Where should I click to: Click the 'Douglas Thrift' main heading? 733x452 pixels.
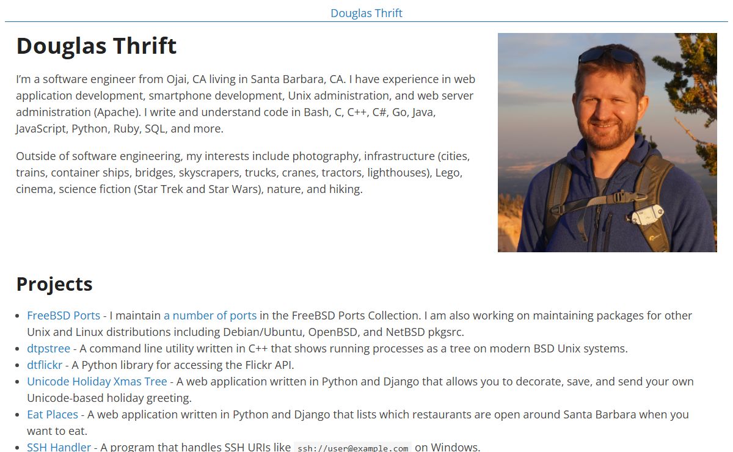pyautogui.click(x=97, y=46)
